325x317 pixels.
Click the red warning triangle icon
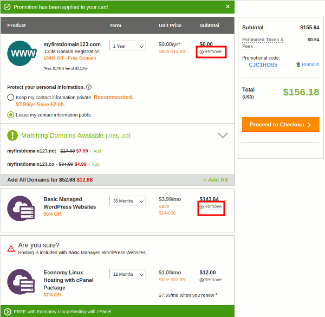pyautogui.click(x=11, y=249)
